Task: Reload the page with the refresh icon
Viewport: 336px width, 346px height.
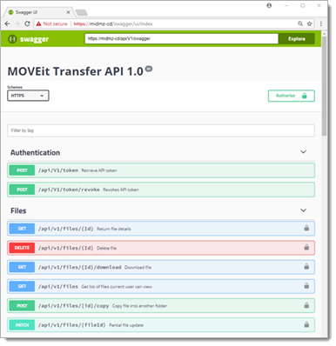Action: 27,23
